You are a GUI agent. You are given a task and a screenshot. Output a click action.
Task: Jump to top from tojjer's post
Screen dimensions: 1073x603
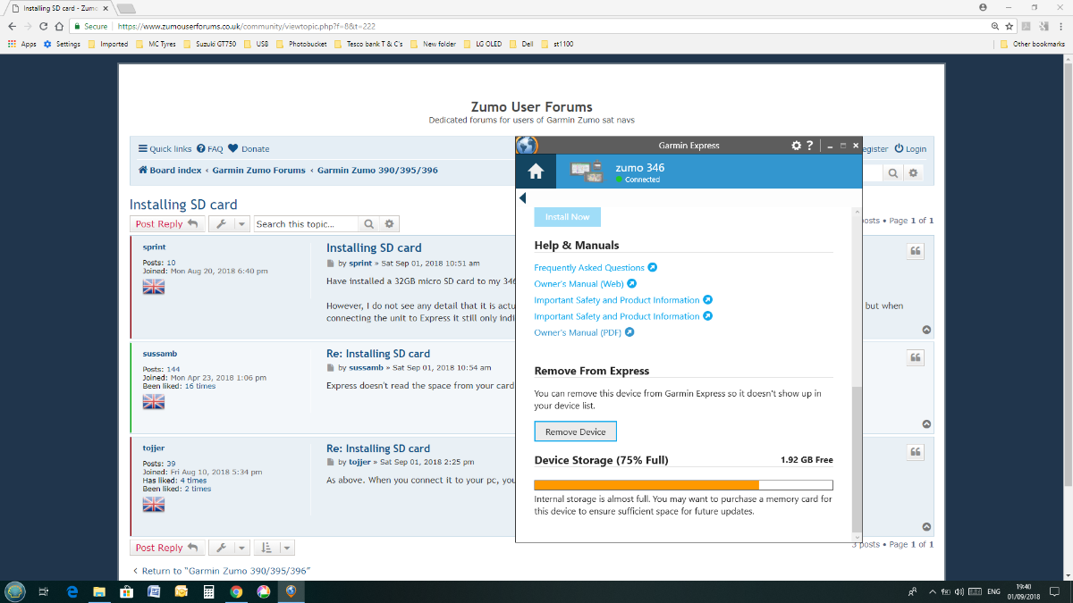coord(926,527)
